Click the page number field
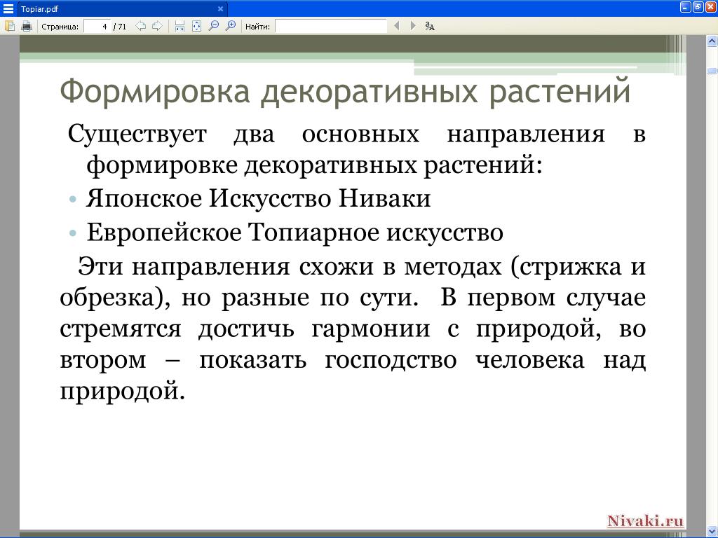Viewport: 718px width, 538px height. coord(97,27)
